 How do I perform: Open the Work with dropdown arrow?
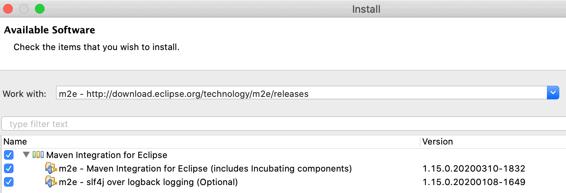pos(553,93)
